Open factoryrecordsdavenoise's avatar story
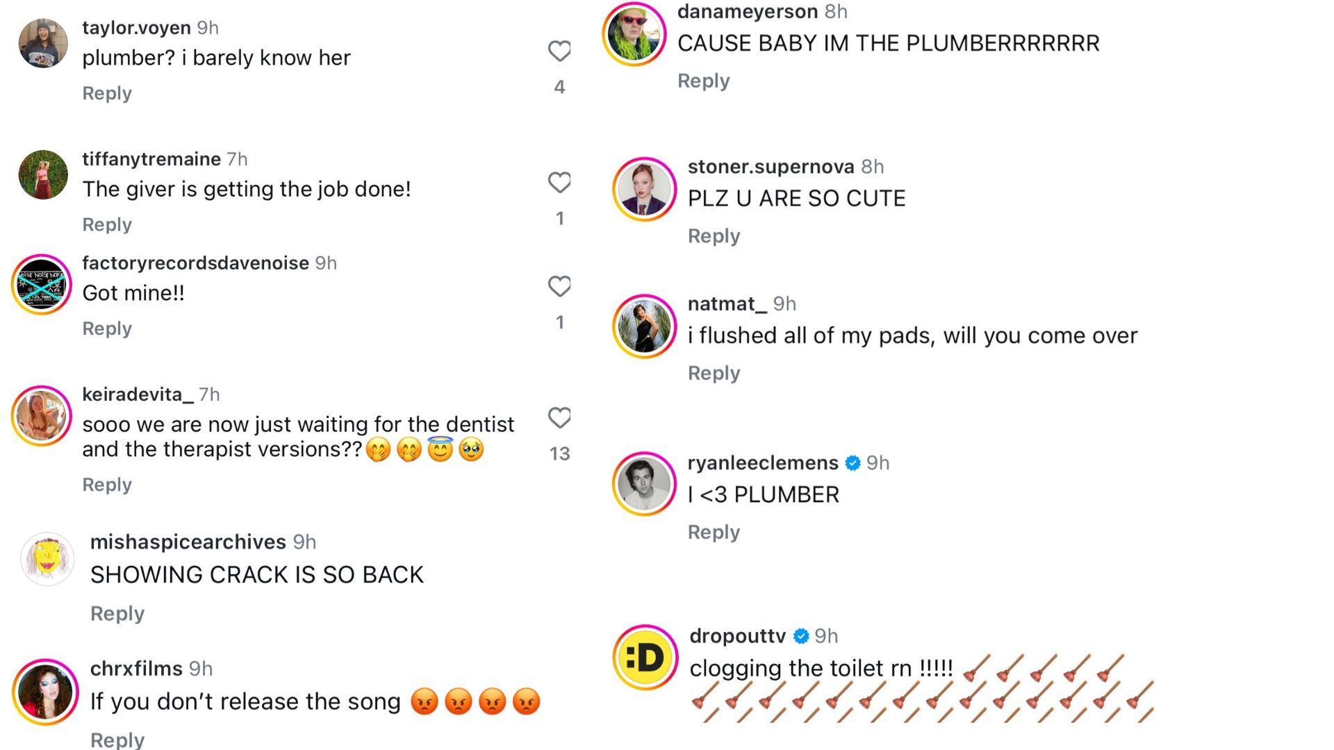Image resolution: width=1334 pixels, height=750 pixels. pos(42,285)
